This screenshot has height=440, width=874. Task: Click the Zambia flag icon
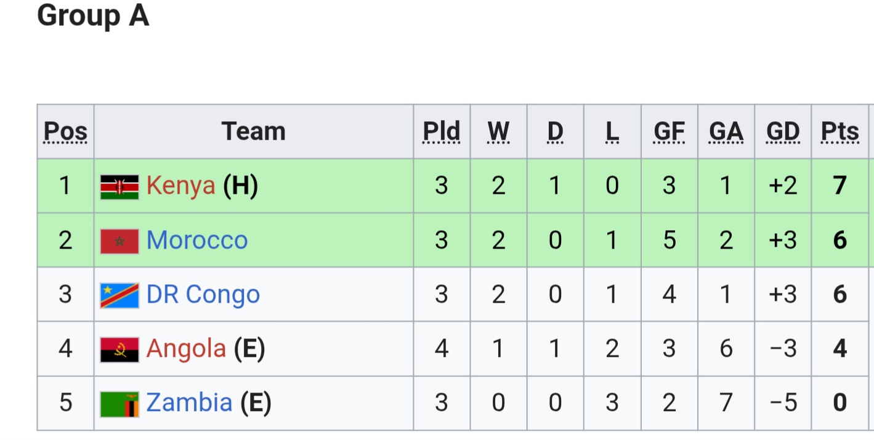[119, 404]
